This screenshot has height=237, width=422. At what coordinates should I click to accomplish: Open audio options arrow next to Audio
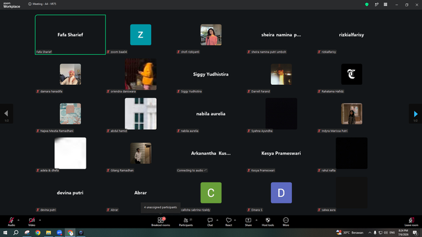pos(18,220)
